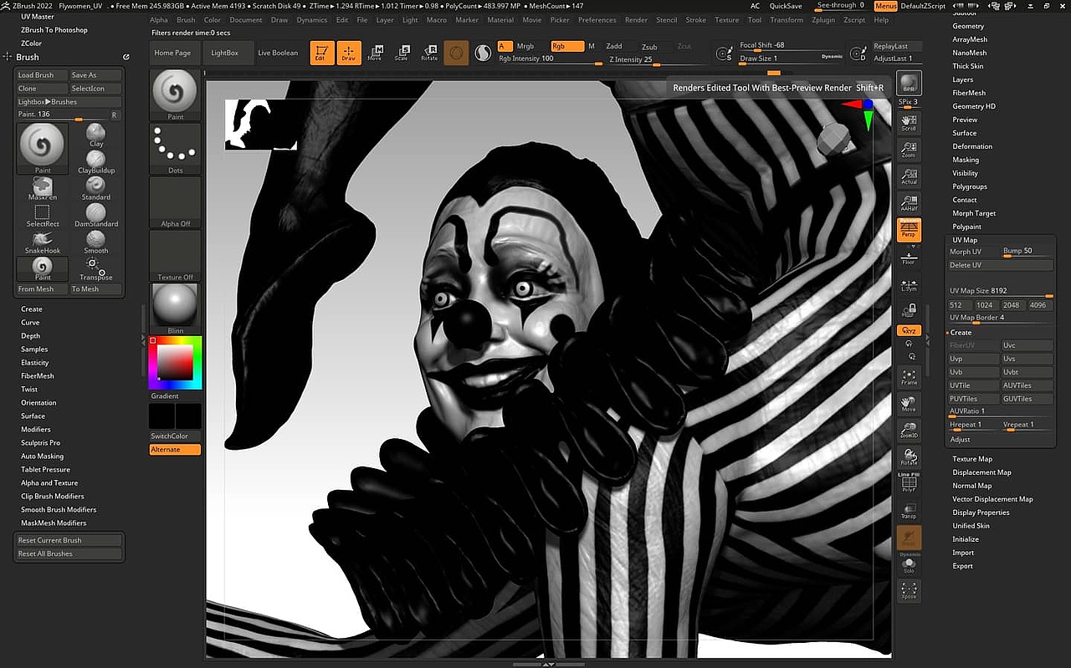Choose the DamStandard brush

click(96, 216)
